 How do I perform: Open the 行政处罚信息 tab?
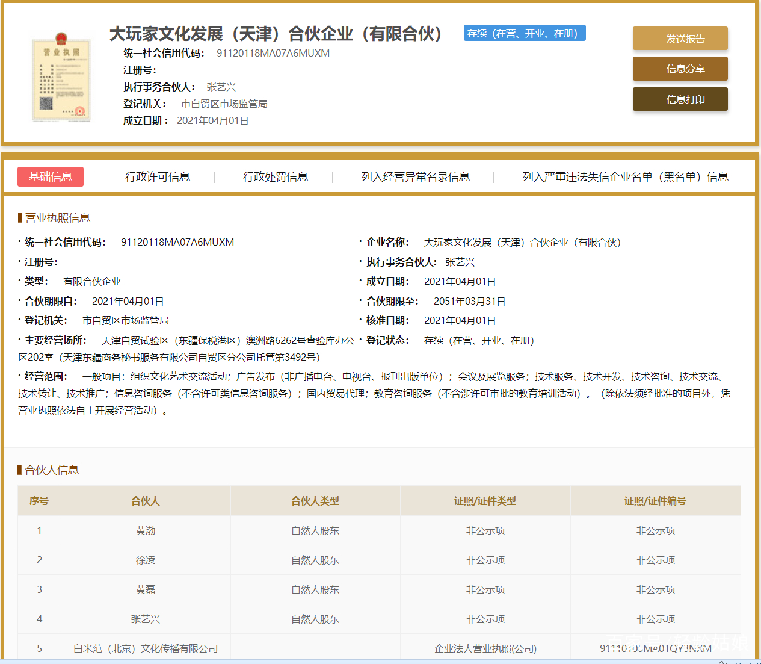[276, 176]
